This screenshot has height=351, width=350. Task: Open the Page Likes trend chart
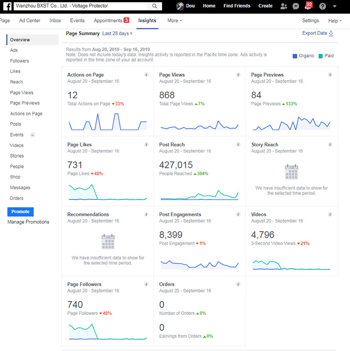[x=108, y=192]
